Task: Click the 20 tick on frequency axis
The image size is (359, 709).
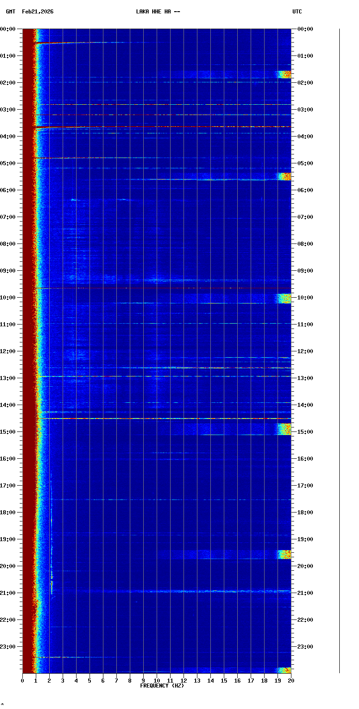Action: point(291,681)
